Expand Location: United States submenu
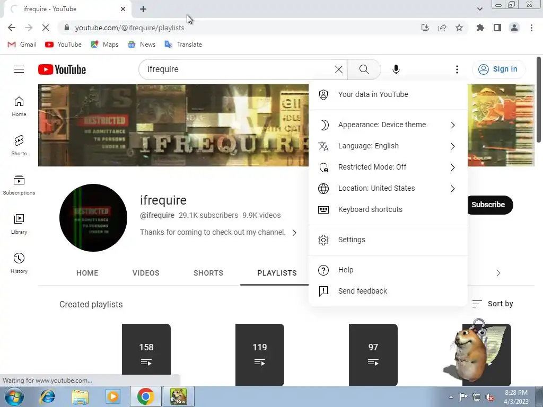Viewport: 543px width, 407px height. click(x=388, y=188)
